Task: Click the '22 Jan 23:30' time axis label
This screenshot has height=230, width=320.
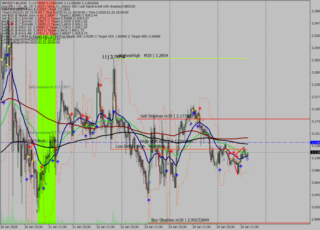Action: pos(129,227)
